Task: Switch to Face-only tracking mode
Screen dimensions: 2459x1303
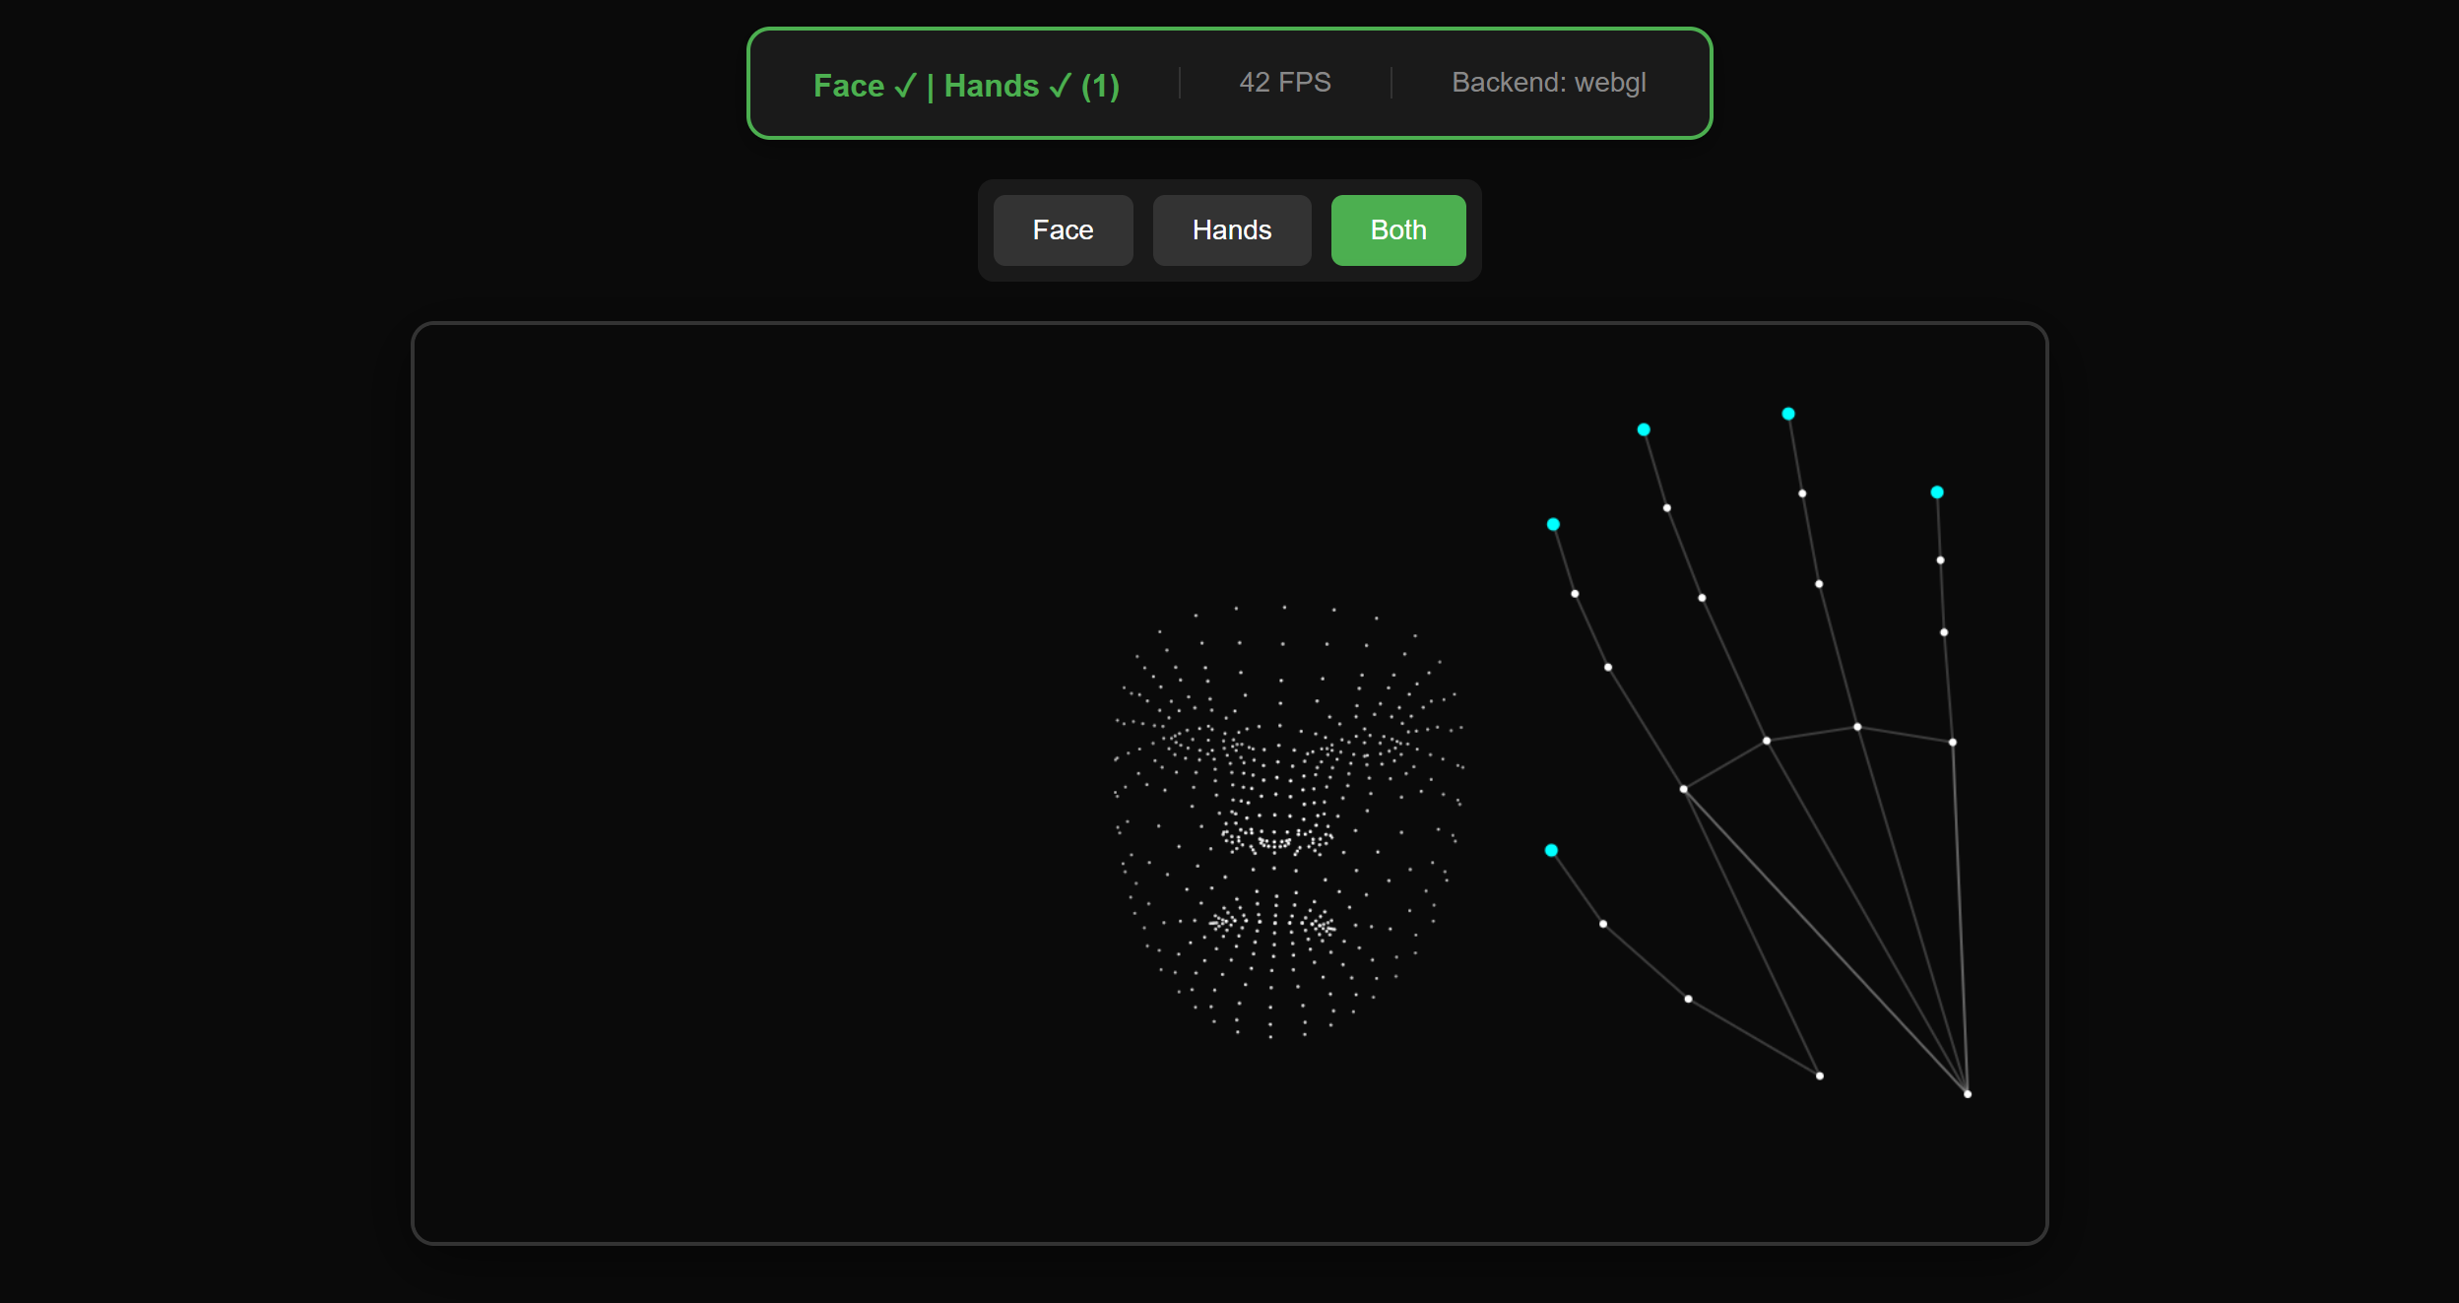Action: coord(1063,230)
